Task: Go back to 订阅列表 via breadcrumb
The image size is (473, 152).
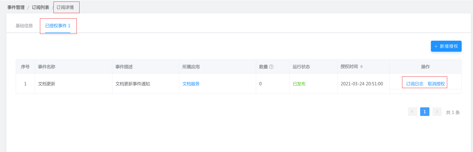Action: click(41, 7)
